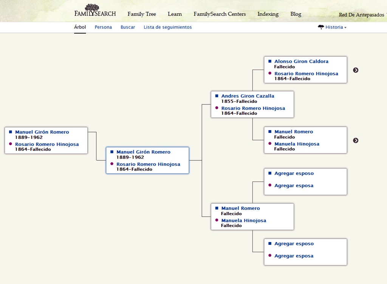Click the purple dot beside Manuela Hinojosa in lower card
The width and height of the screenshot is (387, 284).
point(217,220)
